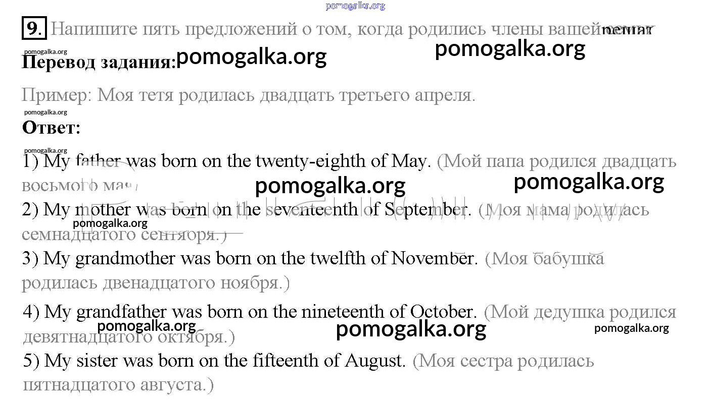This screenshot has height=402, width=710.
Task: Click the "Перевод задания:" heading
Action: (x=99, y=63)
